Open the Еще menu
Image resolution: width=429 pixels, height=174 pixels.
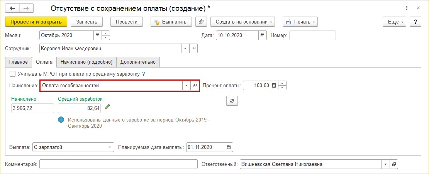394,22
